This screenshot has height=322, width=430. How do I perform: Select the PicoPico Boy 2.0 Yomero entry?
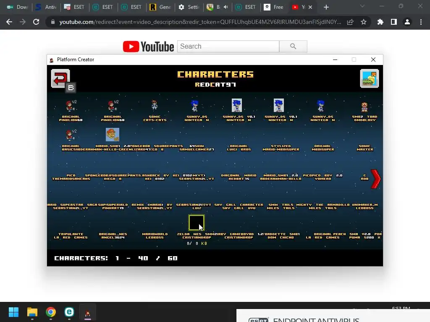(323, 177)
